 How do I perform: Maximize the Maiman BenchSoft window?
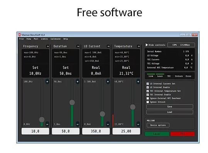pyautogui.click(x=189, y=35)
